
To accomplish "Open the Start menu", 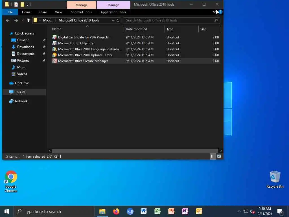I will click(7, 211).
